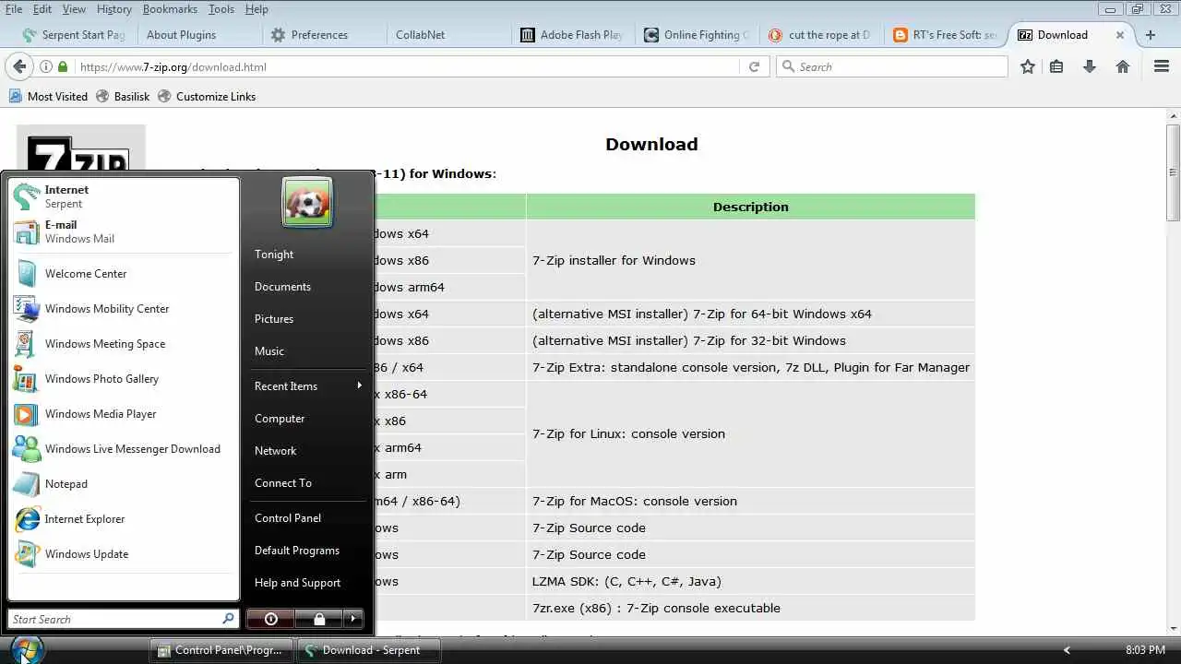Click the browser Search box
1181x664 pixels.
[893, 66]
